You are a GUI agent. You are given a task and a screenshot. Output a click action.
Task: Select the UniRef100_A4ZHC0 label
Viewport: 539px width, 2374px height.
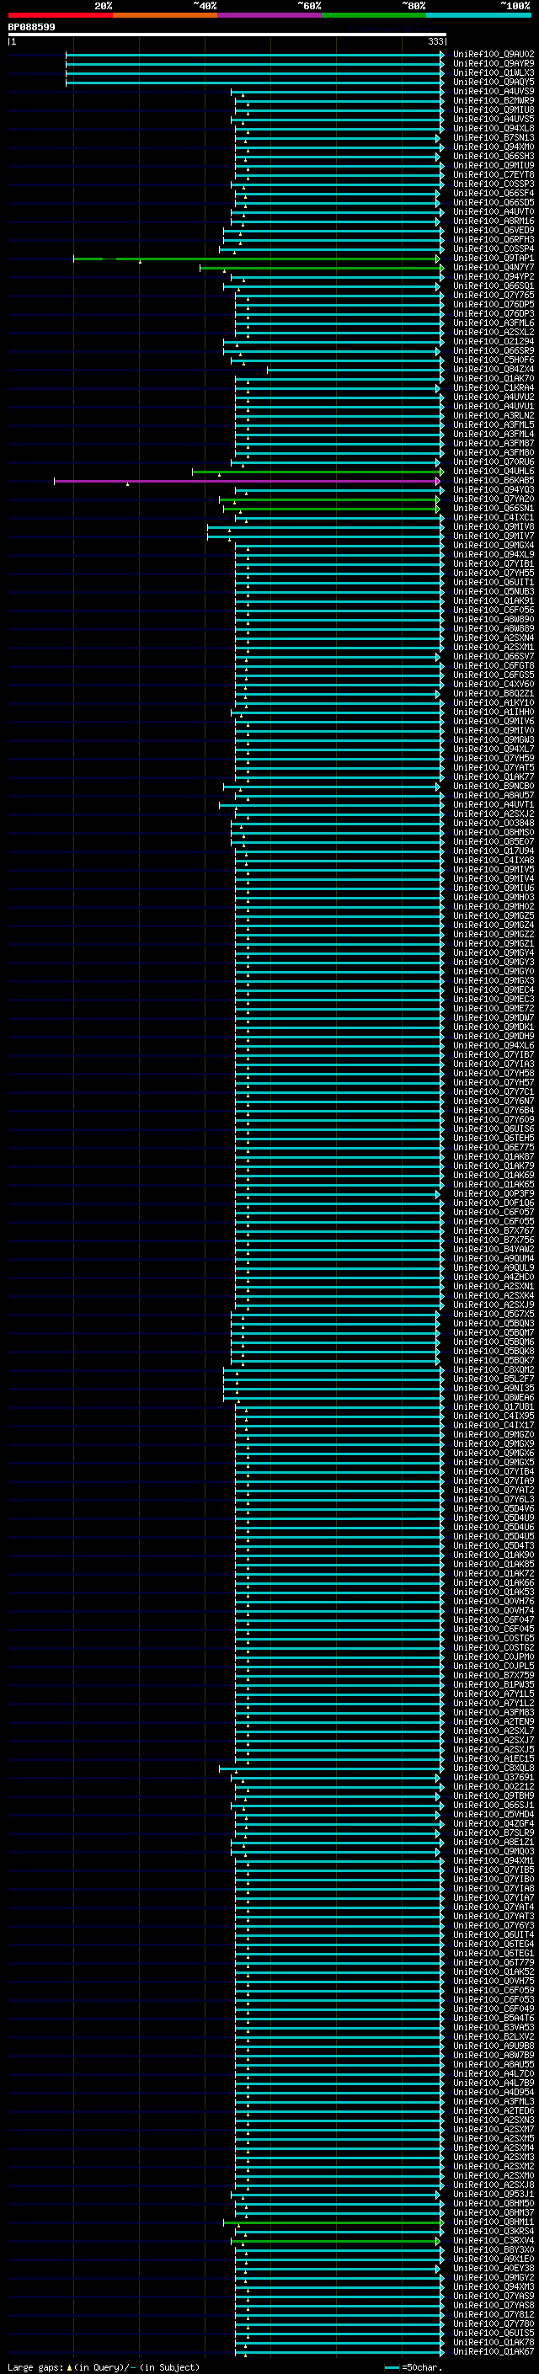coord(494,1277)
